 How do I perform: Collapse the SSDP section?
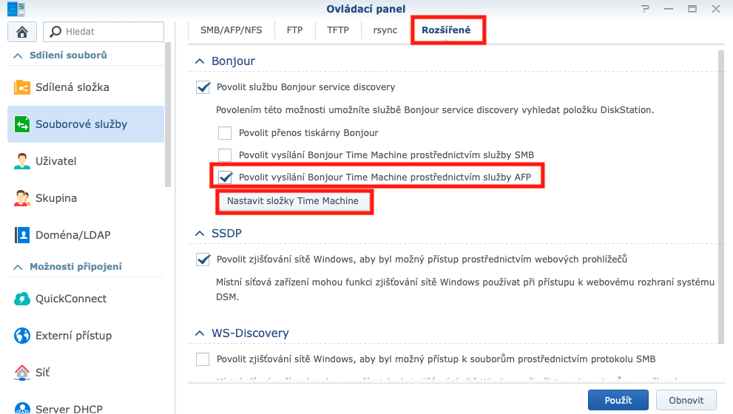tap(199, 234)
